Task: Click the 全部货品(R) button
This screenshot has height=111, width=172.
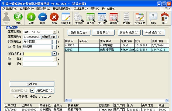Action: (154, 33)
